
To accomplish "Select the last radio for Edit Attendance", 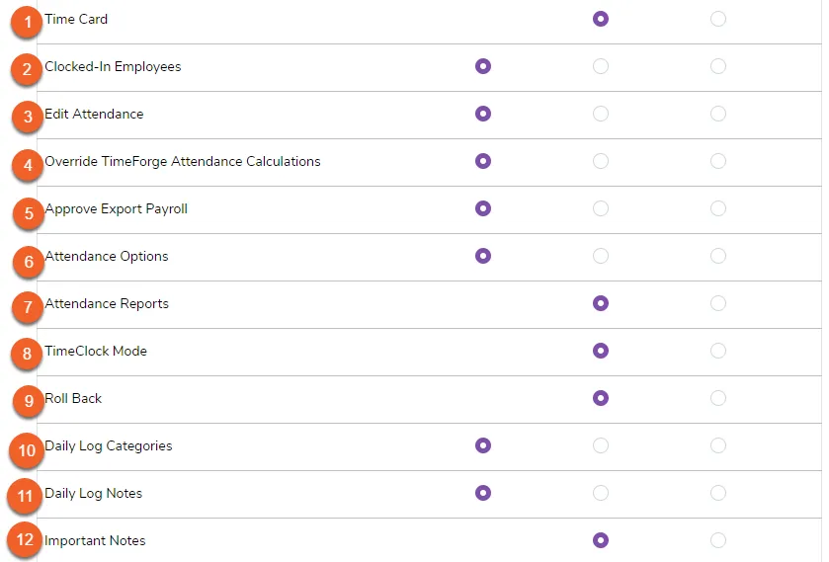I will 718,114.
